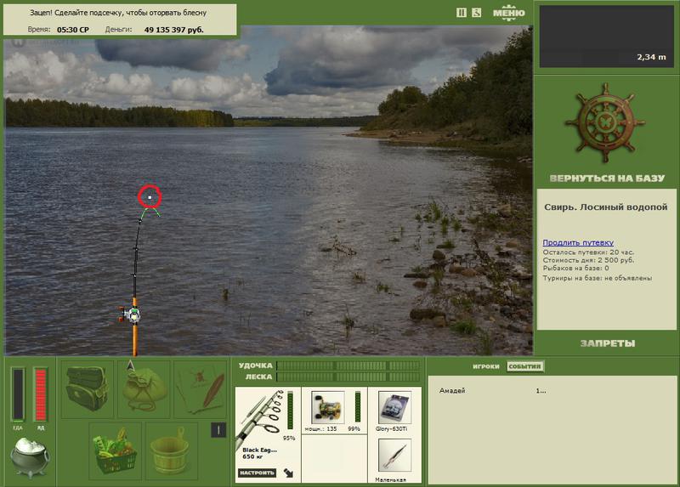680x487 pixels.
Task: Click the diagonal arrow beside НАСТРОИТЬ
Action: pyautogui.click(x=288, y=473)
